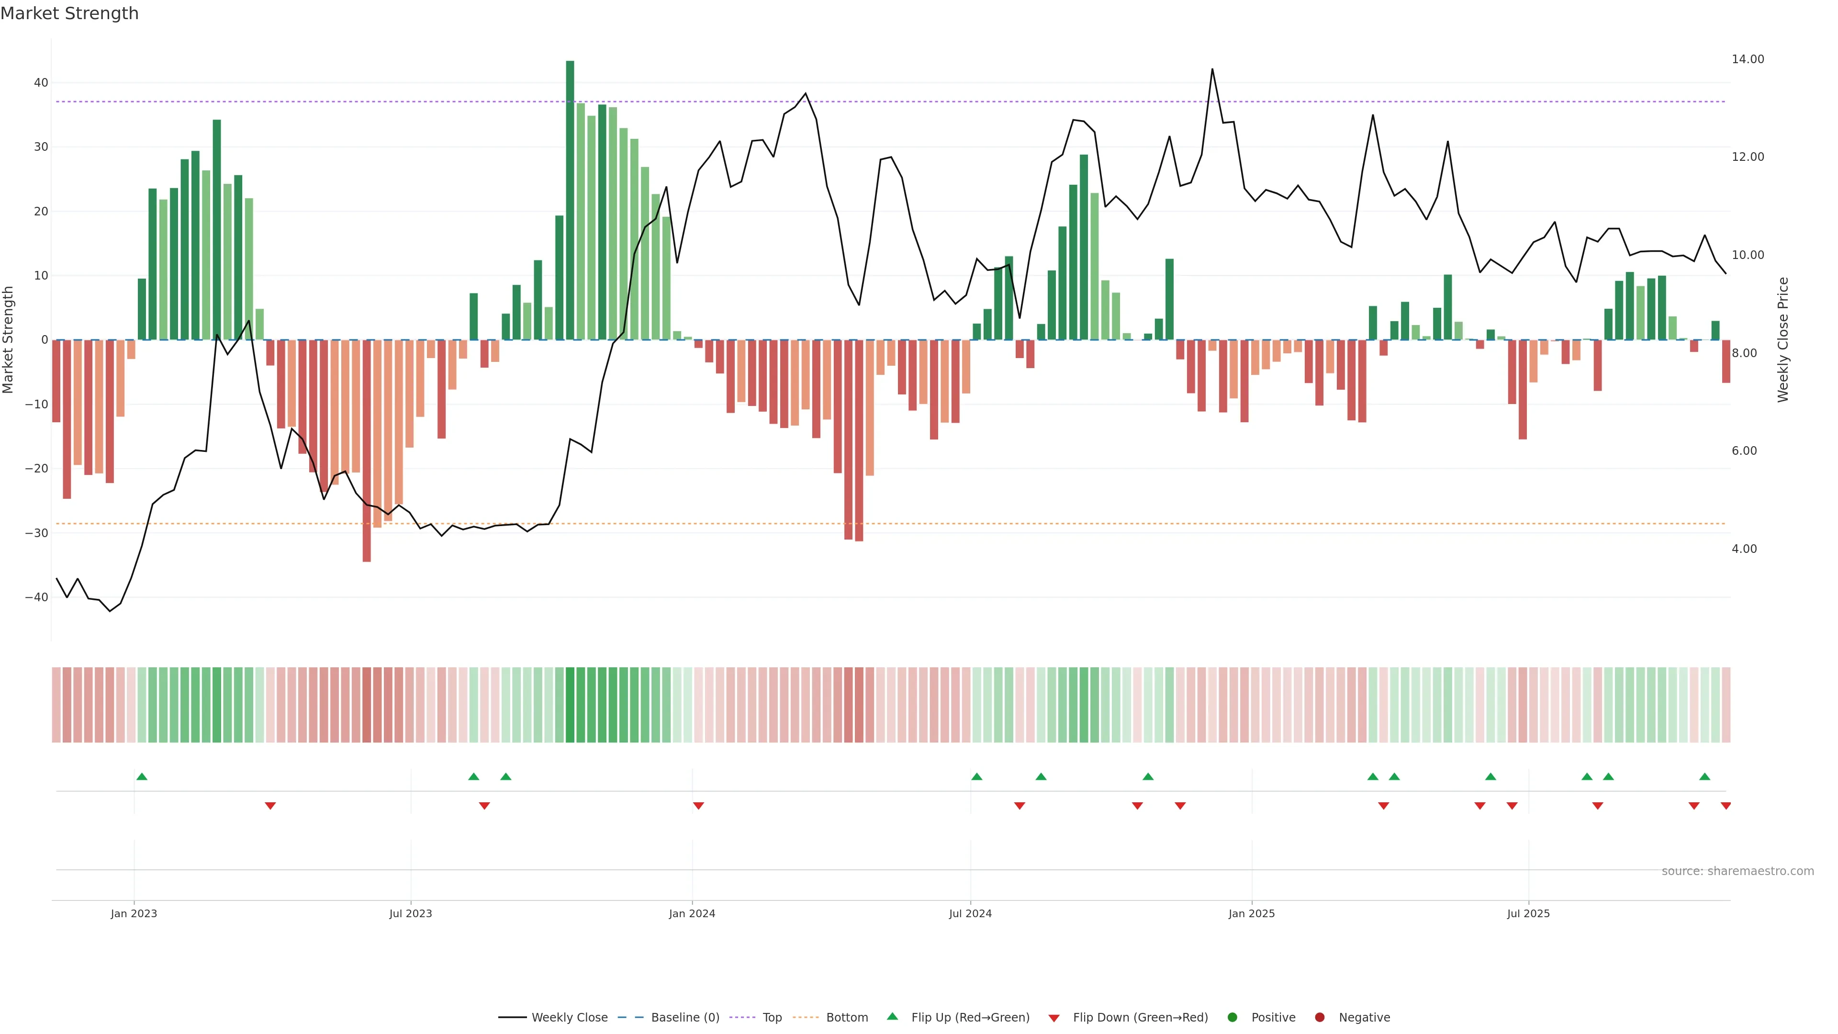1838x1034 pixels.
Task: Click the green flip-up marker at Jul 2024
Action: (977, 776)
